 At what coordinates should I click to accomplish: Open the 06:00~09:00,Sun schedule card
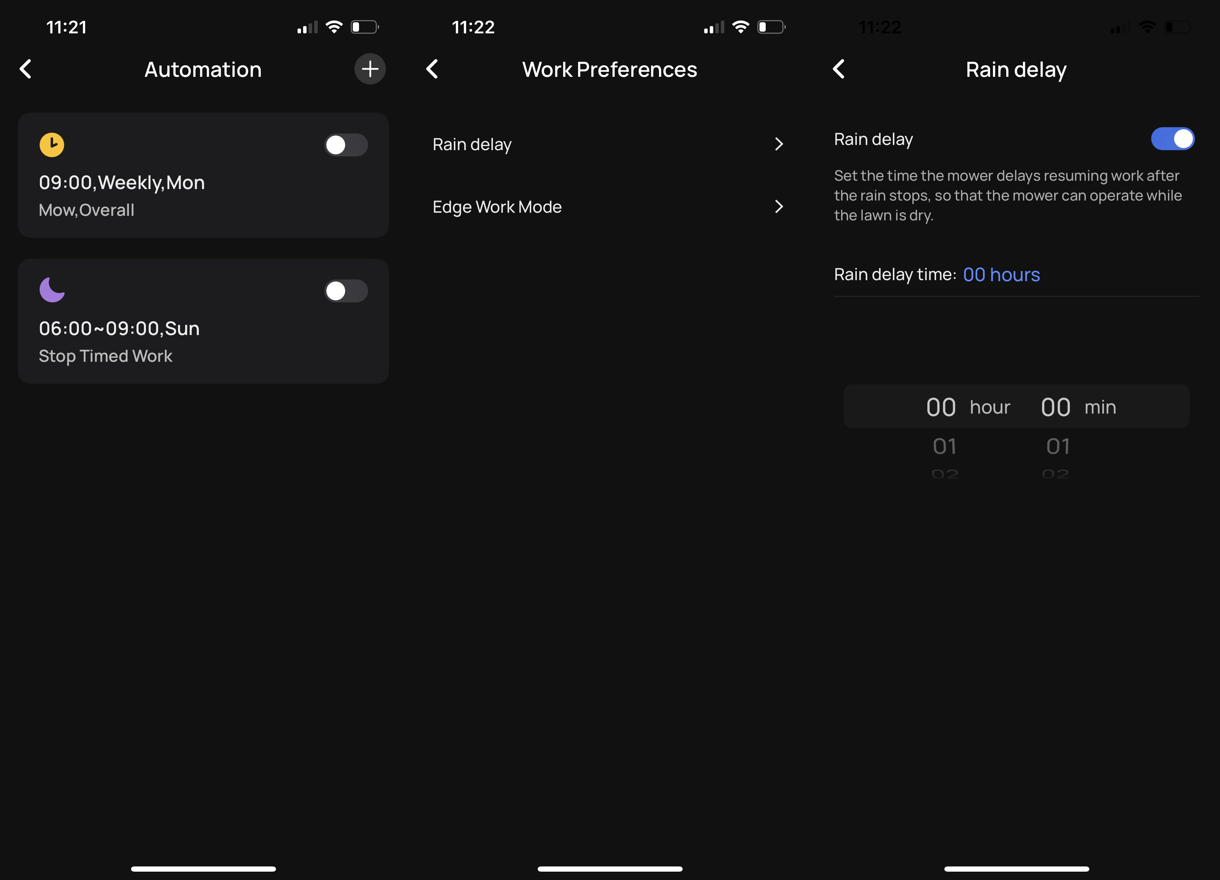203,321
